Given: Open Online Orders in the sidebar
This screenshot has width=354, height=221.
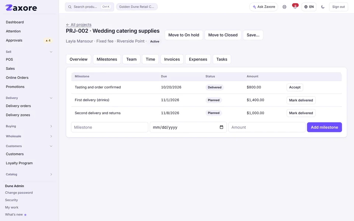Looking at the screenshot, I should (17, 78).
